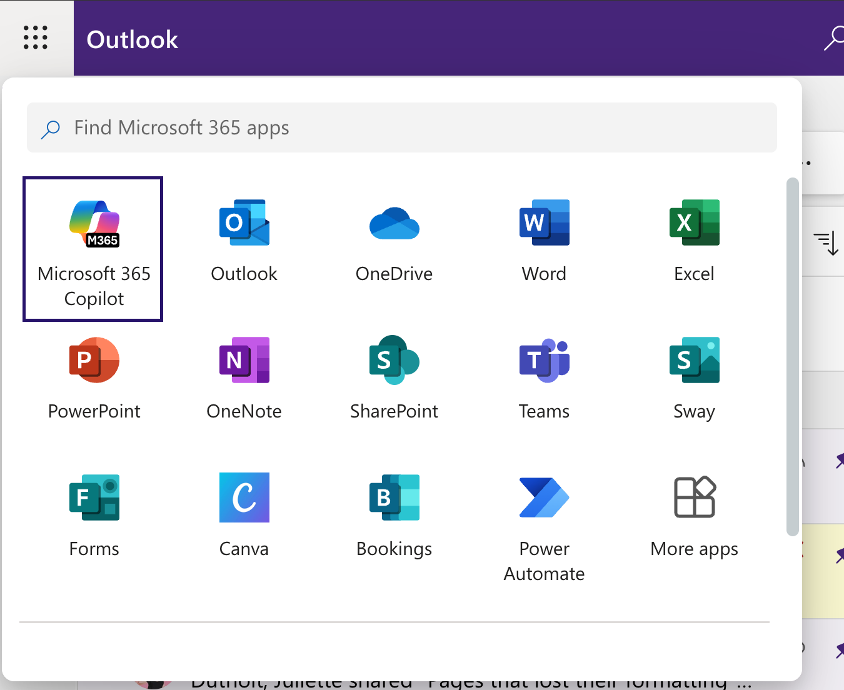This screenshot has width=844, height=690.
Task: Launch the Excel app
Action: pos(694,241)
